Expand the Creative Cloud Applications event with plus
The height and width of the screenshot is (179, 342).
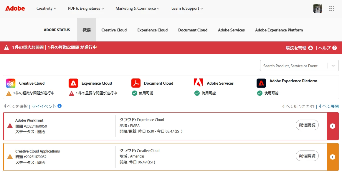tap(332, 157)
